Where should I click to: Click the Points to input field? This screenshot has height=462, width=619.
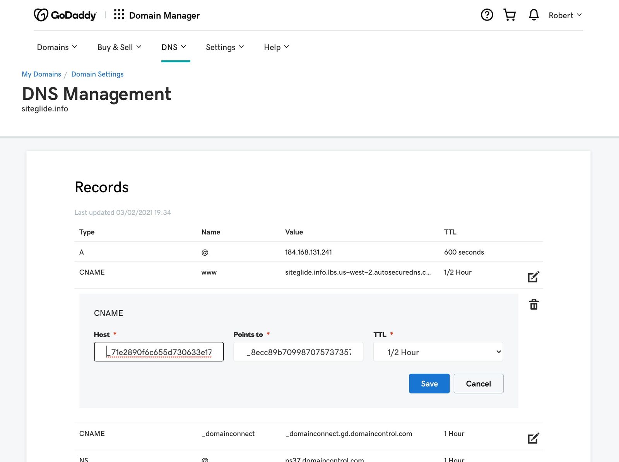tap(298, 352)
